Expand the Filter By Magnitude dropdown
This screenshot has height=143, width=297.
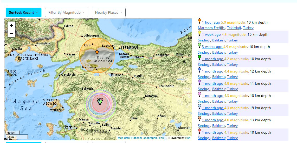tap(67, 12)
